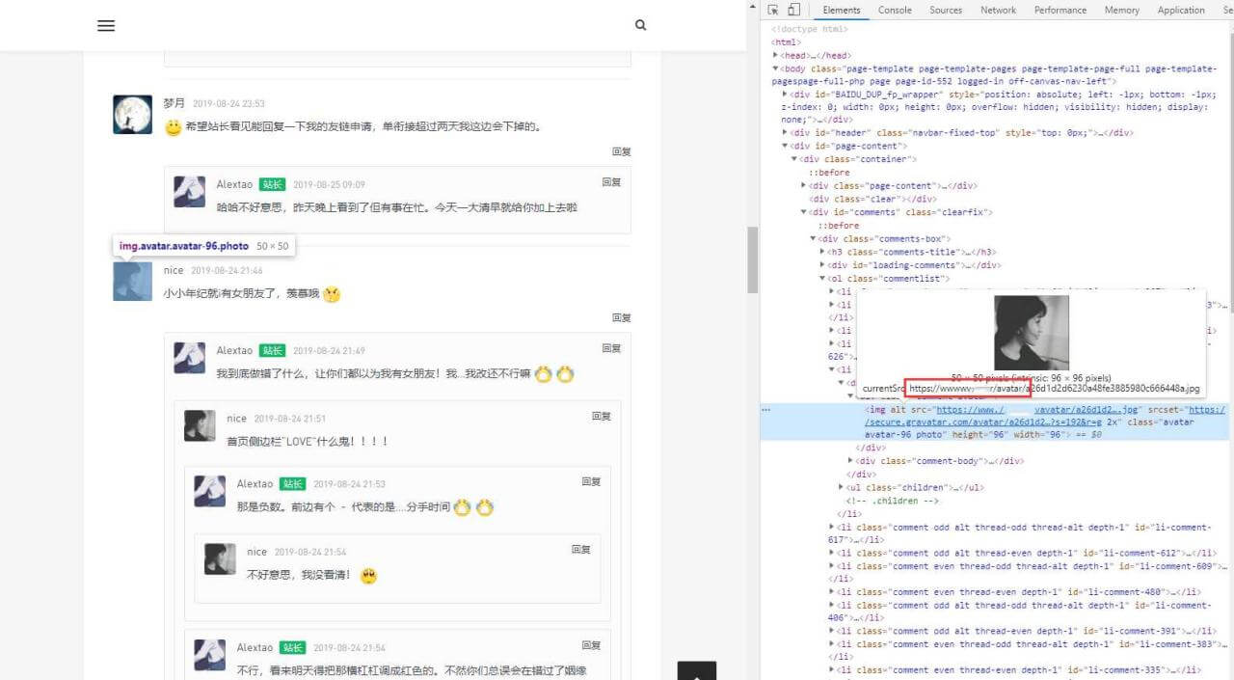Click the search magnifier icon
Screen dimensions: 1234x680
tap(640, 25)
